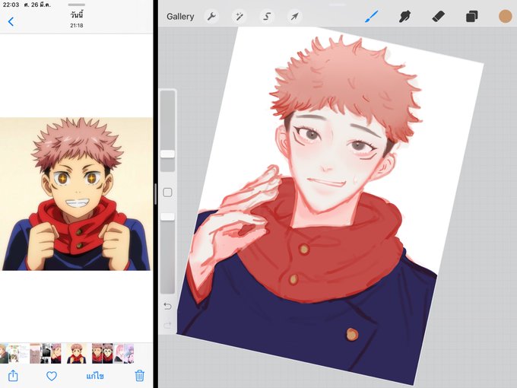
Task: Tap the Undo arrow in Procreate sidebar
Action: point(167,306)
